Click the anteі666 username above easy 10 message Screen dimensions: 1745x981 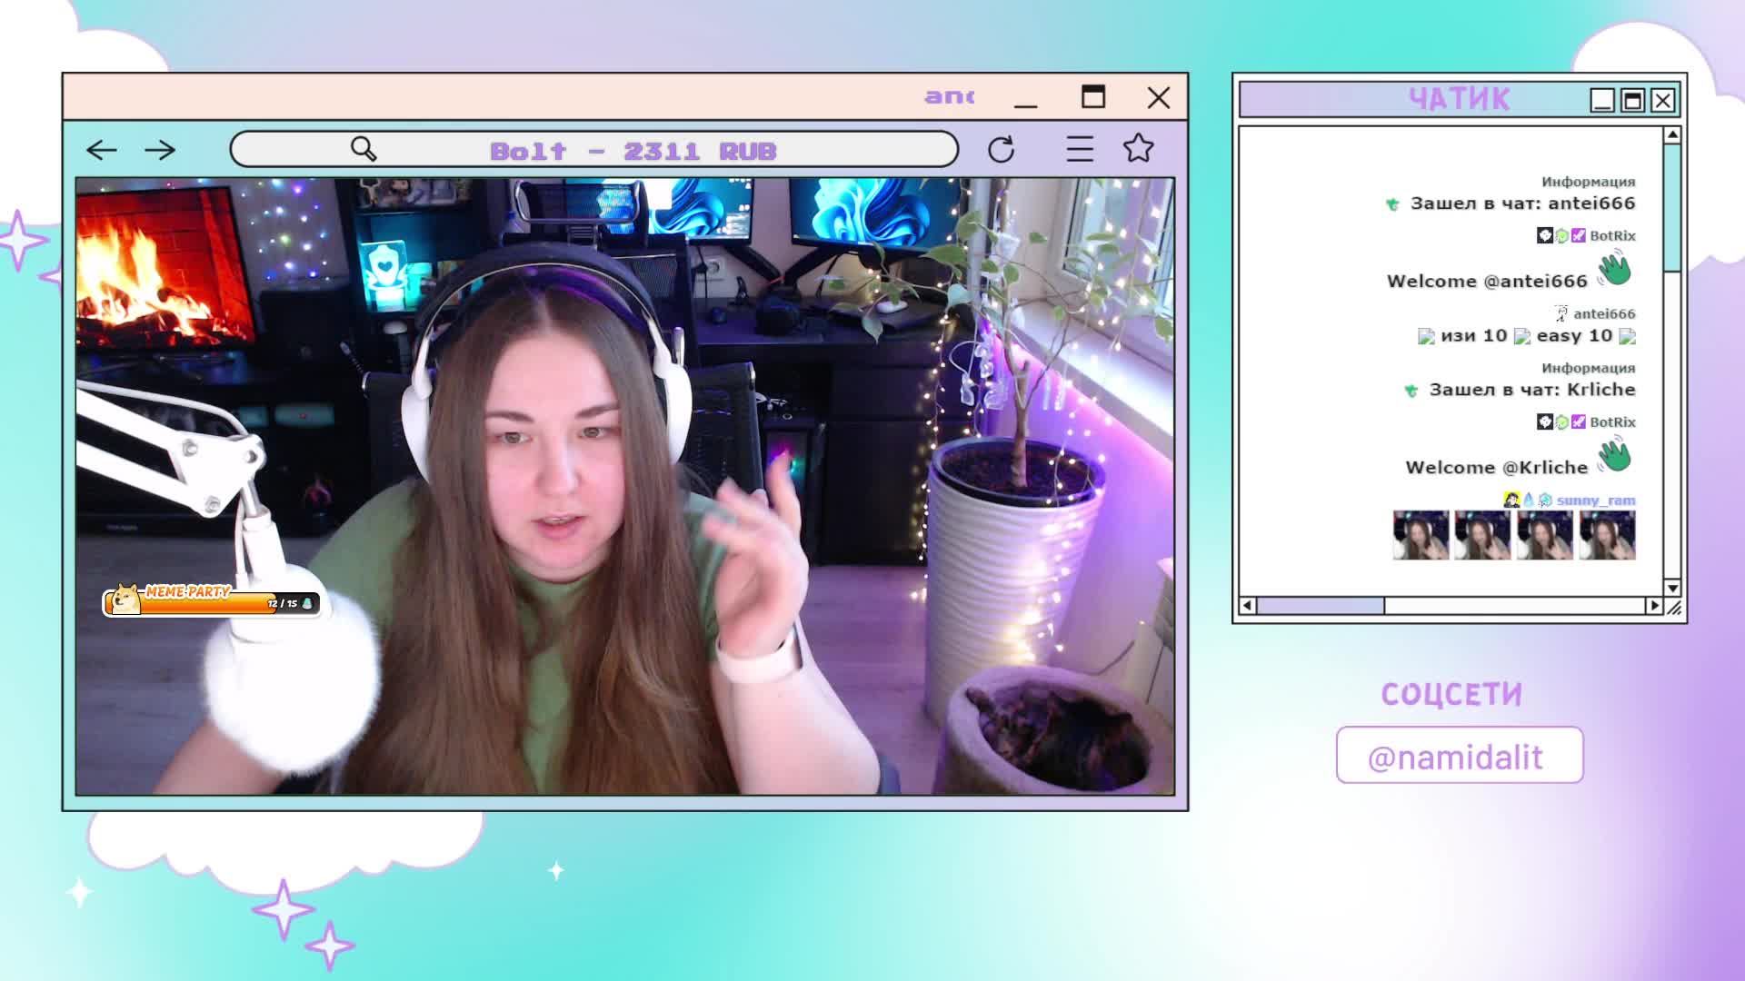pos(1603,314)
